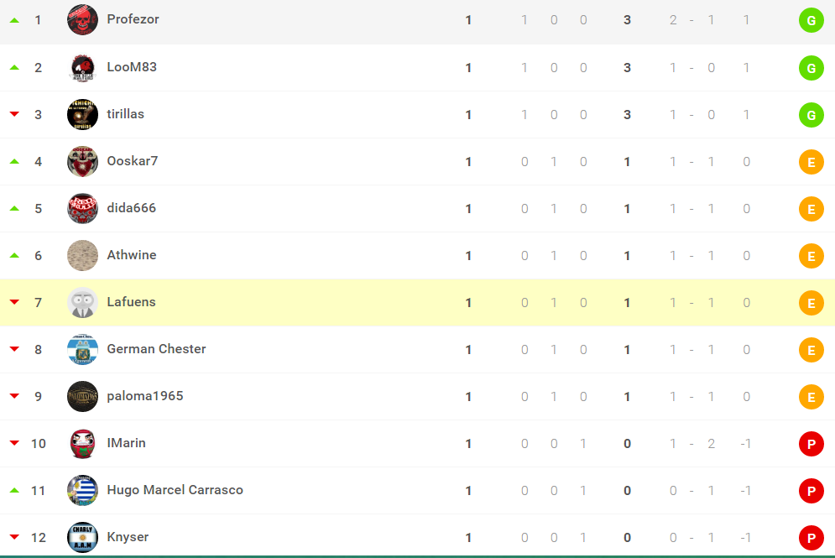Click IMarin's red doll avatar
Image resolution: width=835 pixels, height=558 pixels.
click(82, 443)
